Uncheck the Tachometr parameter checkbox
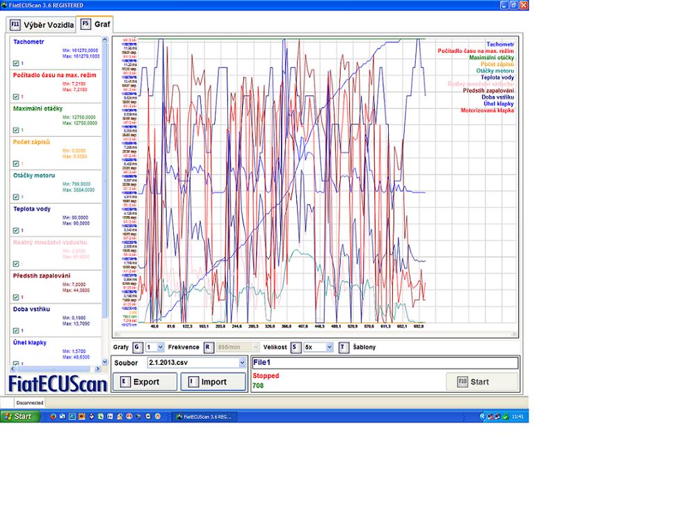Screen dimensions: 685x513 tap(16, 63)
